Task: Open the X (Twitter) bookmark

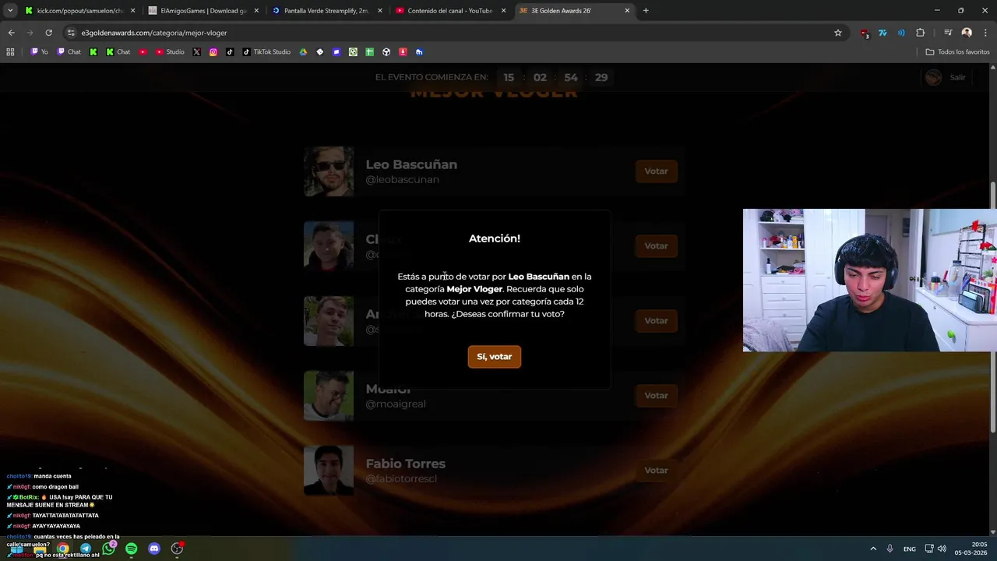Action: coord(196,52)
